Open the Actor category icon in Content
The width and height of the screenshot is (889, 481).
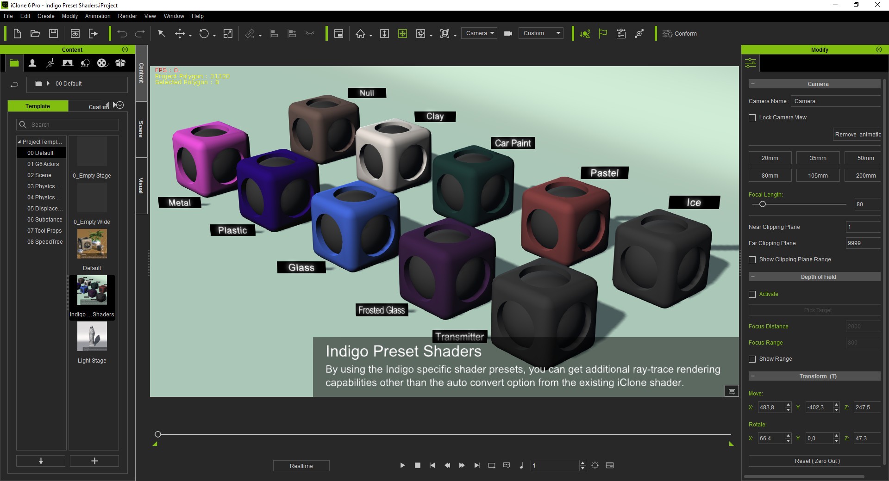pyautogui.click(x=32, y=63)
